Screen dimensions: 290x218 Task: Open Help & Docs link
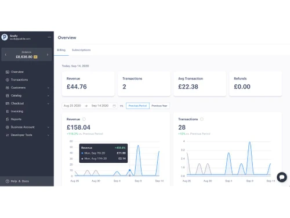coord(20,181)
